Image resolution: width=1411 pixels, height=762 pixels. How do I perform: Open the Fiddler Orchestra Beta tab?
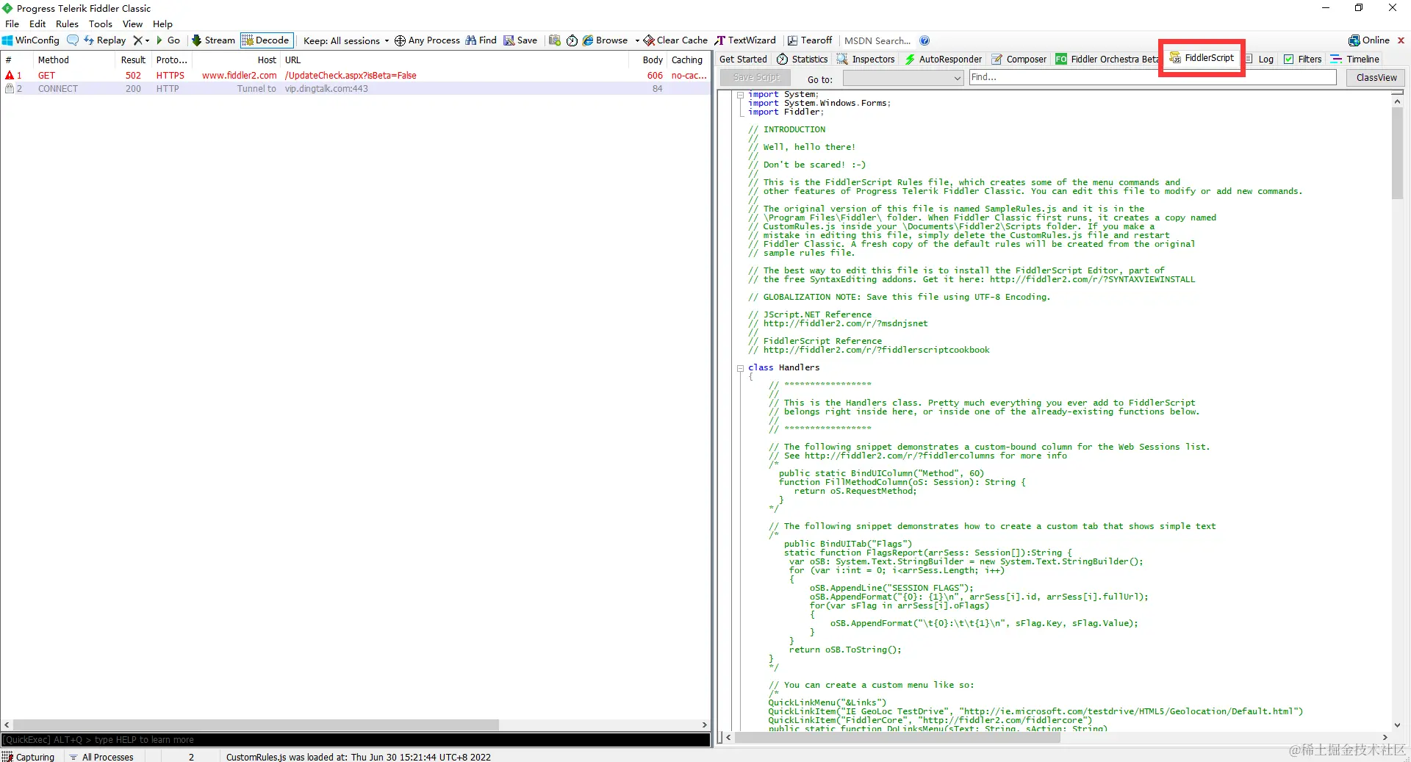1107,60
